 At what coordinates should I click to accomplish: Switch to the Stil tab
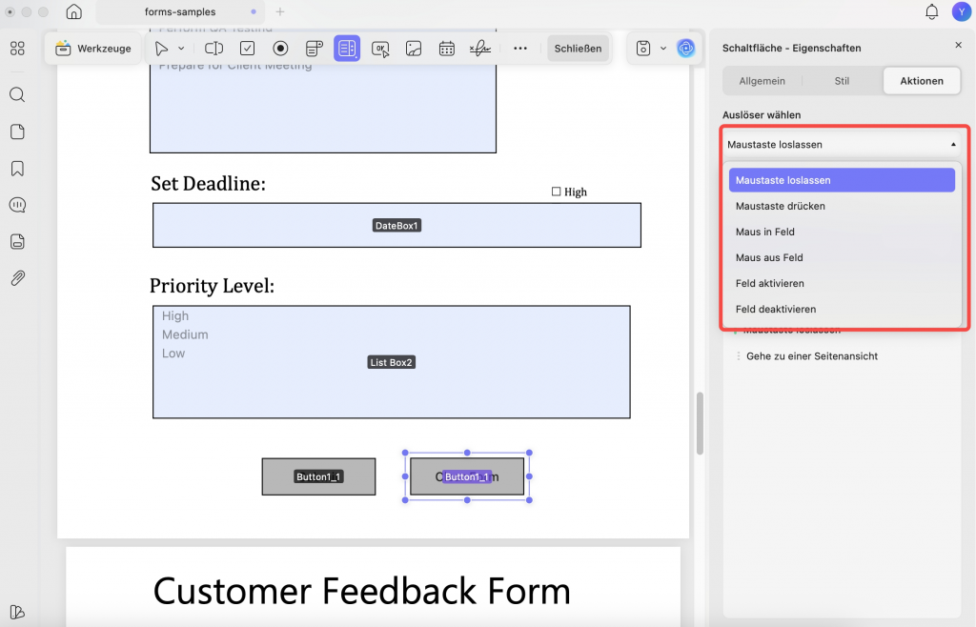842,81
